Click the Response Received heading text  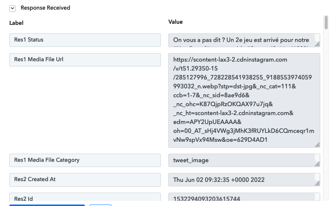[x=45, y=8]
